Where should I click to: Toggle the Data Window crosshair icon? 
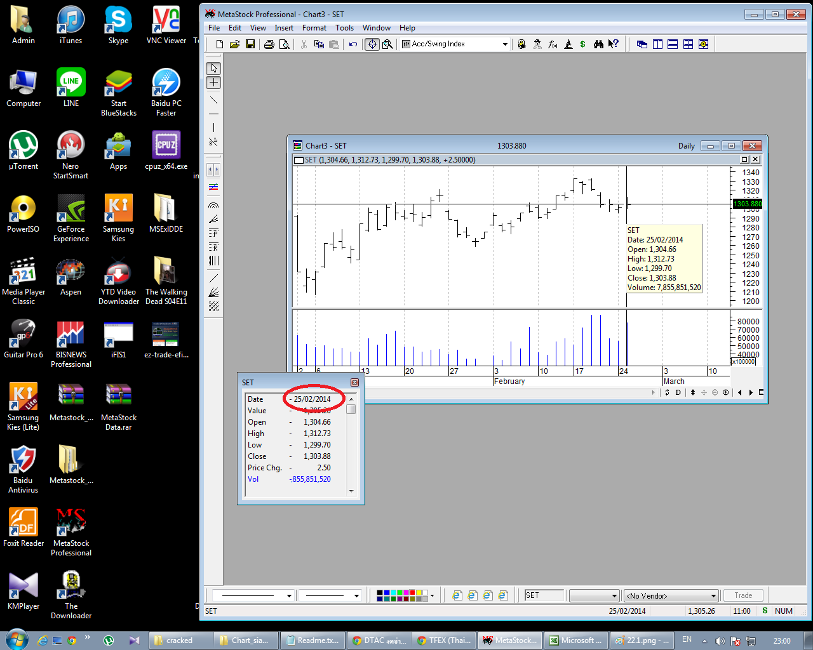click(372, 44)
